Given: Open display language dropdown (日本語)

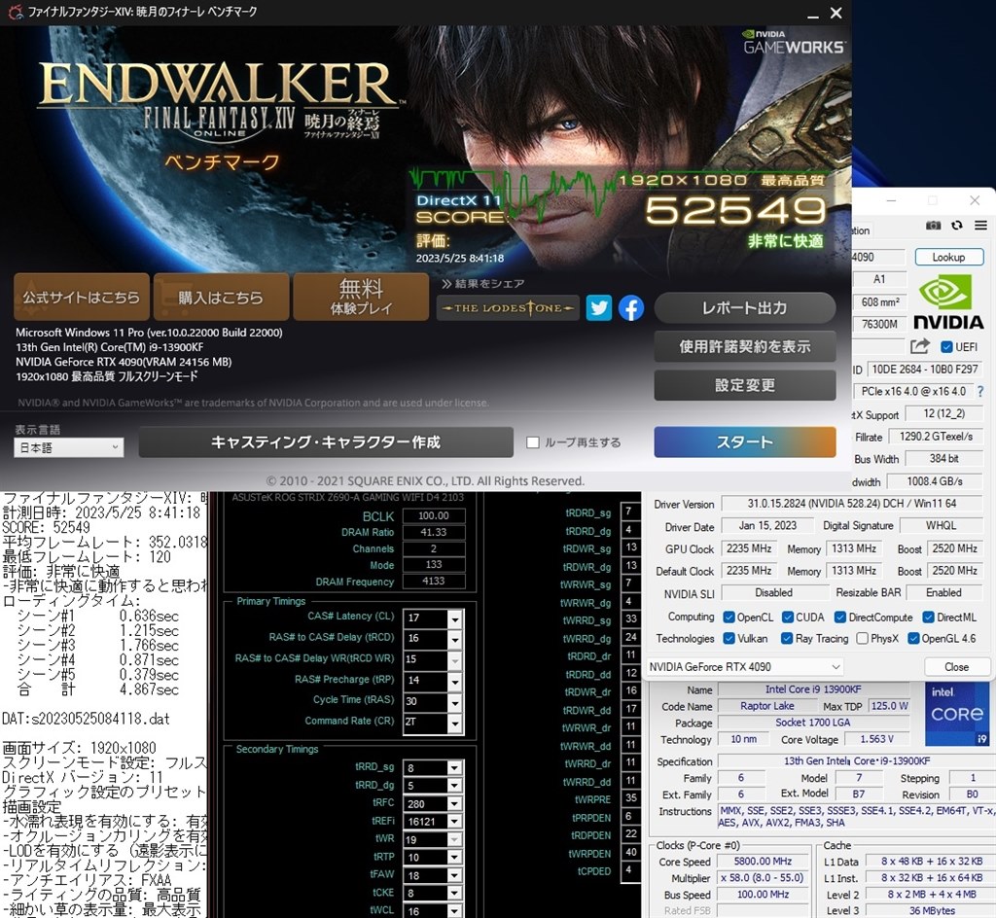Looking at the screenshot, I should coord(69,447).
